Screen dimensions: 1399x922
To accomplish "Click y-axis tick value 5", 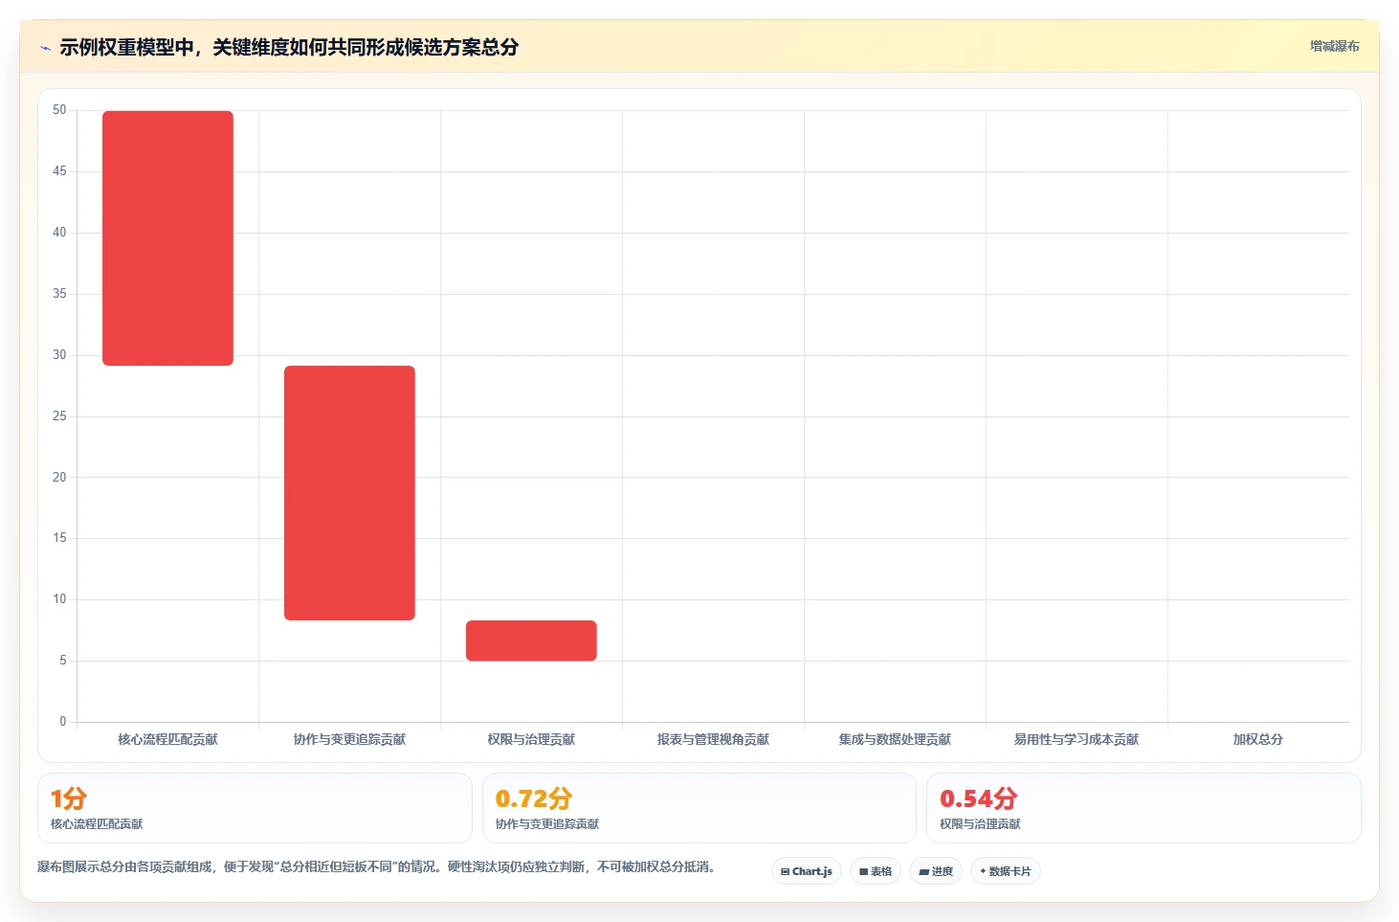I will [x=63, y=661].
